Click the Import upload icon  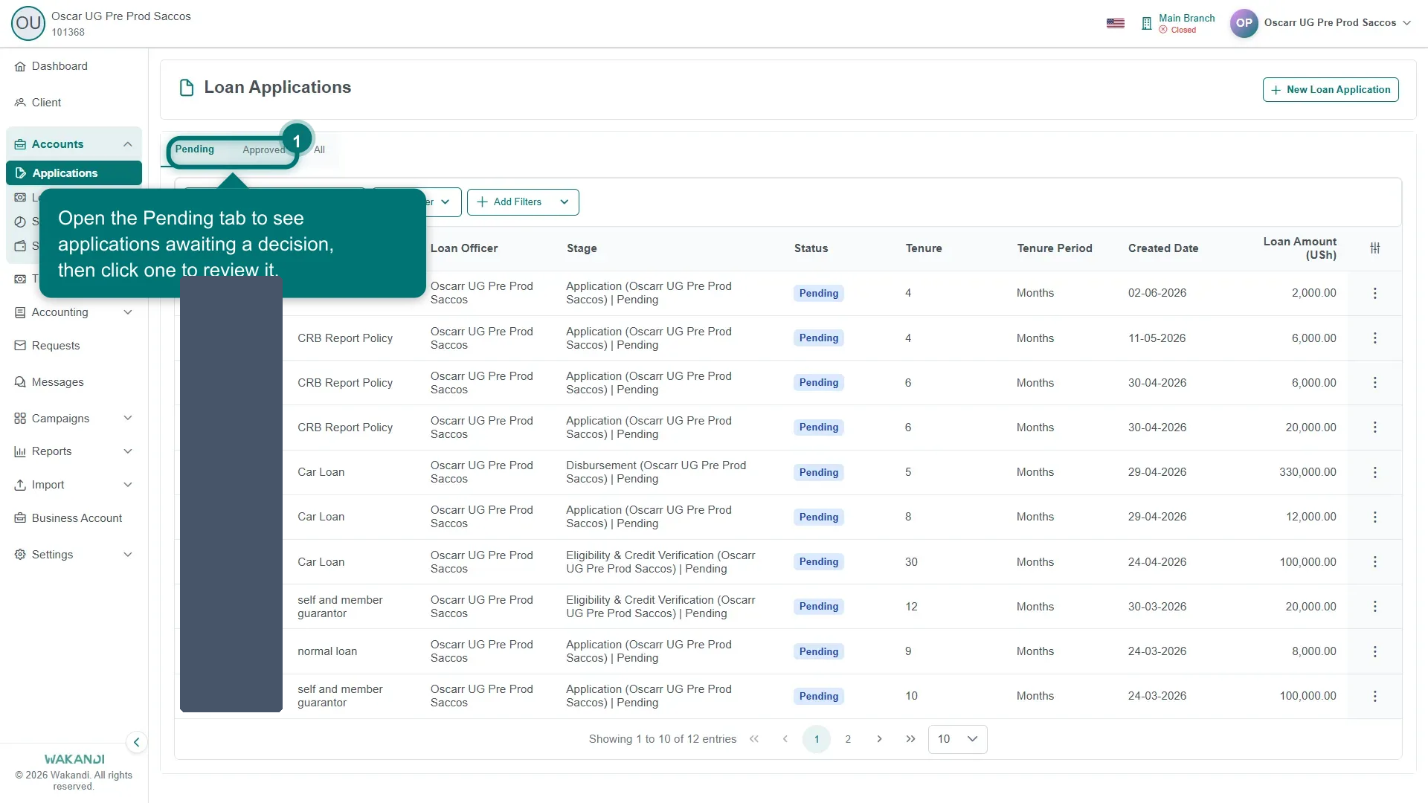coord(20,485)
